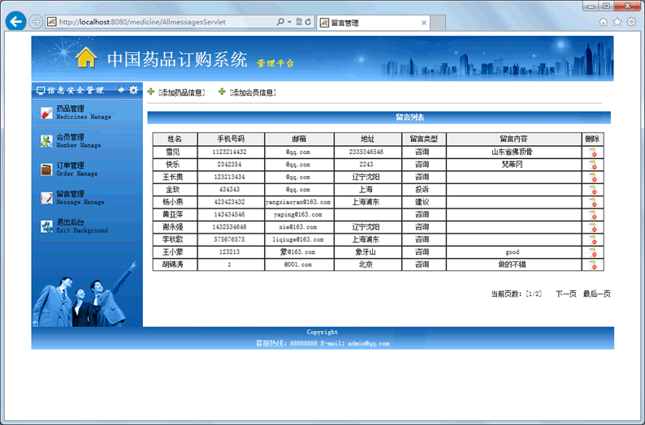This screenshot has height=425, width=645.
Task: Delete the message from 李秋歌
Action: tap(593, 240)
